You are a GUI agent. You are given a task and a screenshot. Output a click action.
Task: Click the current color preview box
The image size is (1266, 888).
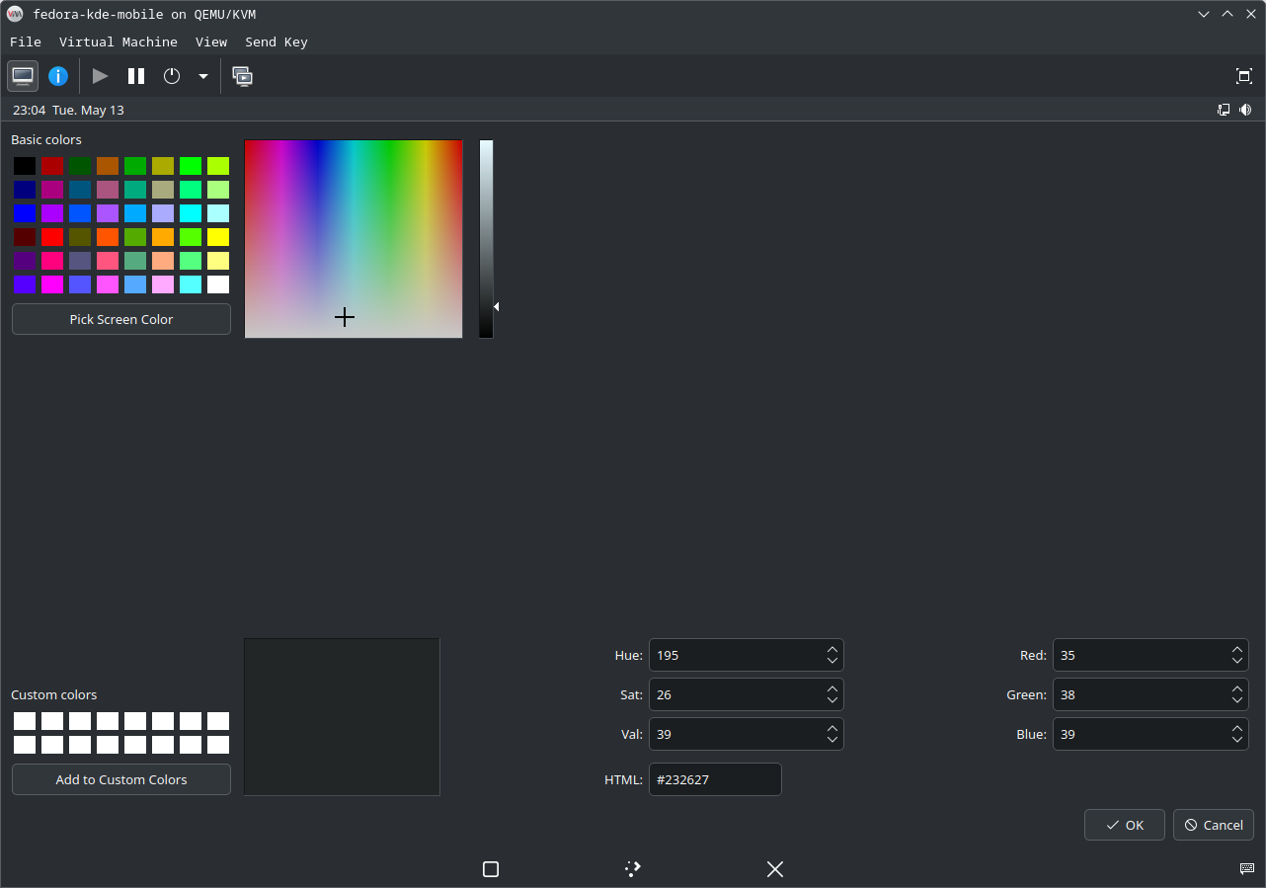tap(342, 716)
